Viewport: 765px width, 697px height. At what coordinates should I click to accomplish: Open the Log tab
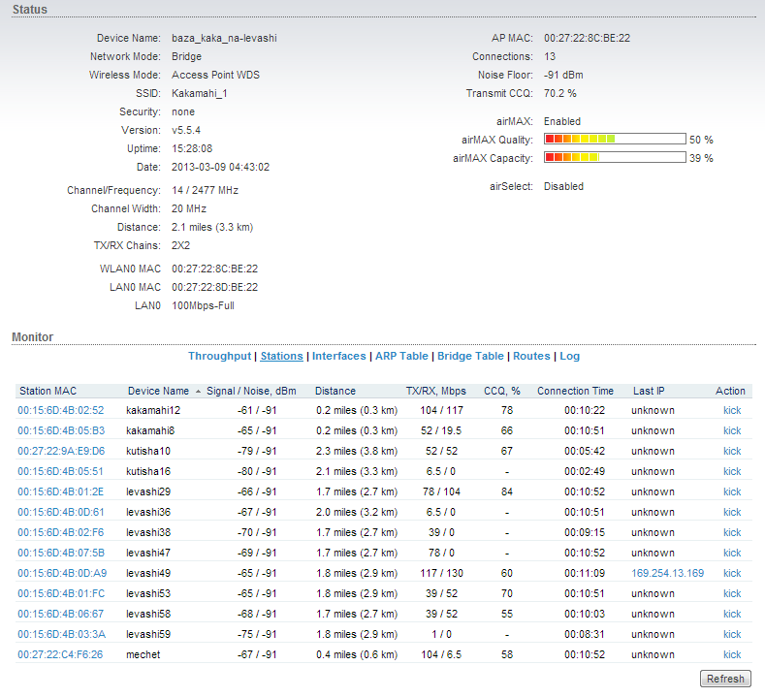click(x=569, y=357)
